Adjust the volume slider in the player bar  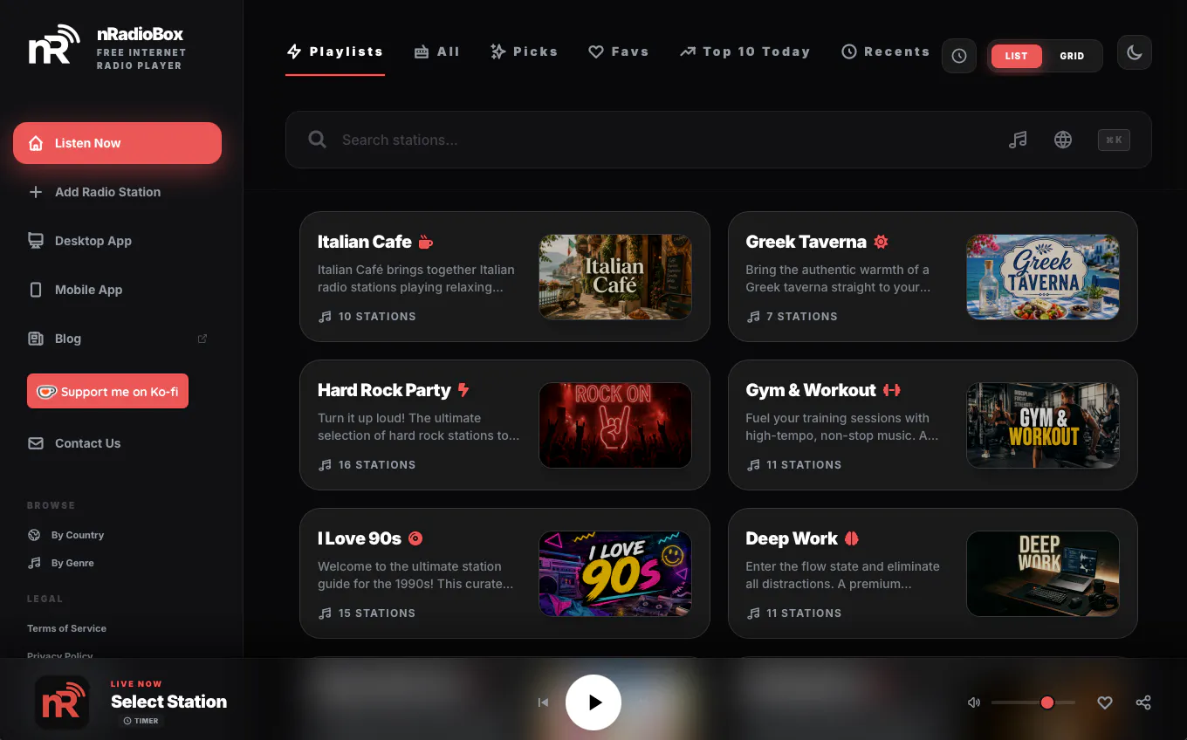pyautogui.click(x=1033, y=702)
